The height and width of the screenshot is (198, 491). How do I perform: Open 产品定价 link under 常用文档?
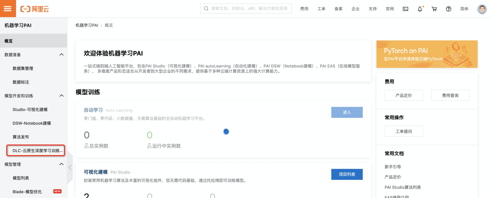393,177
